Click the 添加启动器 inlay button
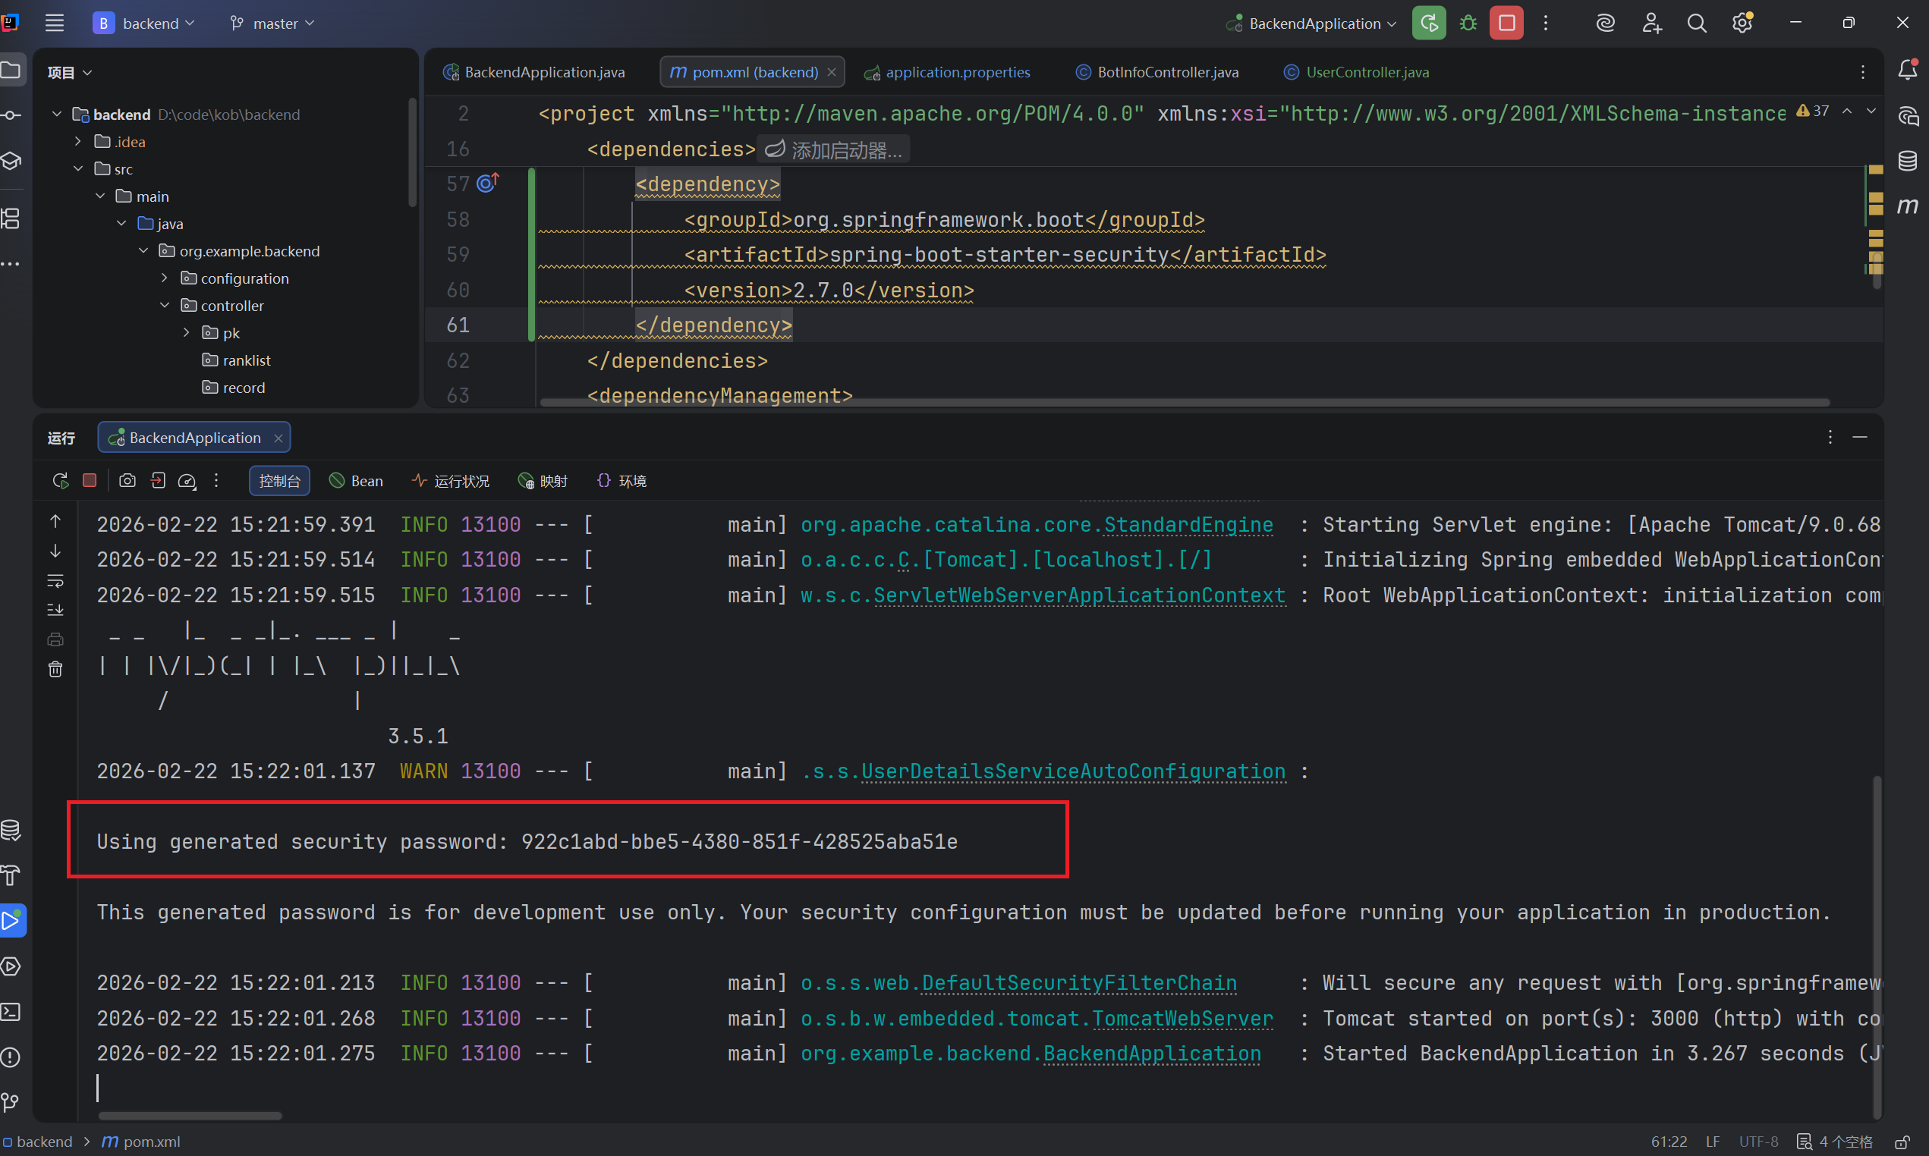The height and width of the screenshot is (1156, 1929). coord(834,149)
